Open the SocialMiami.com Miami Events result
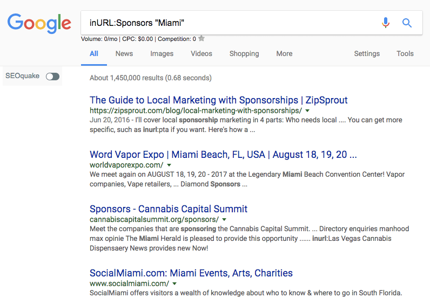 pyautogui.click(x=191, y=273)
